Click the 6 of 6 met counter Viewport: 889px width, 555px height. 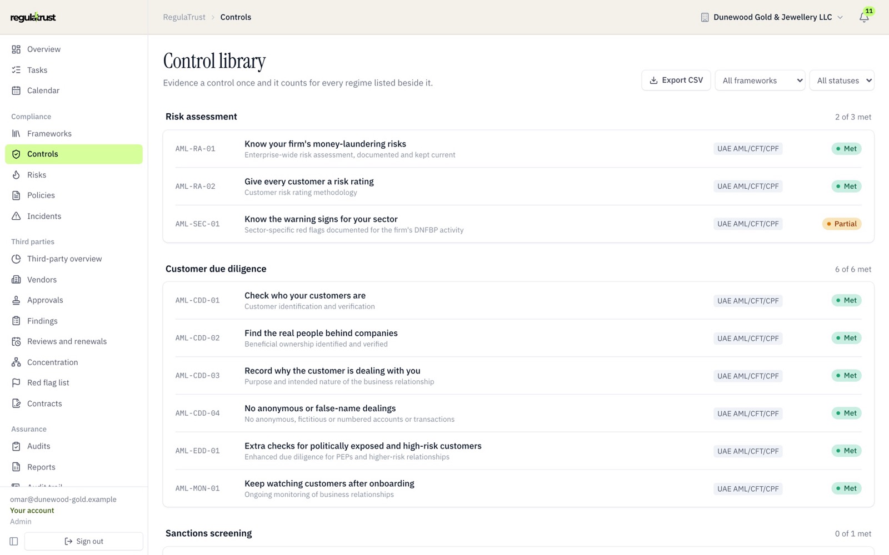(853, 269)
